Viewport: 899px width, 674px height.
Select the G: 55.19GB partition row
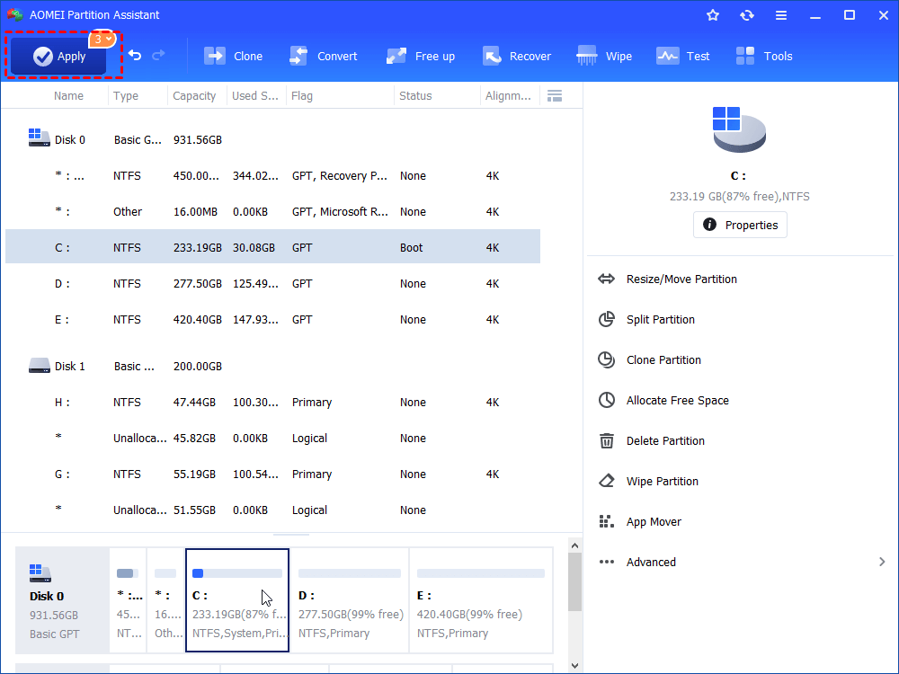point(273,474)
